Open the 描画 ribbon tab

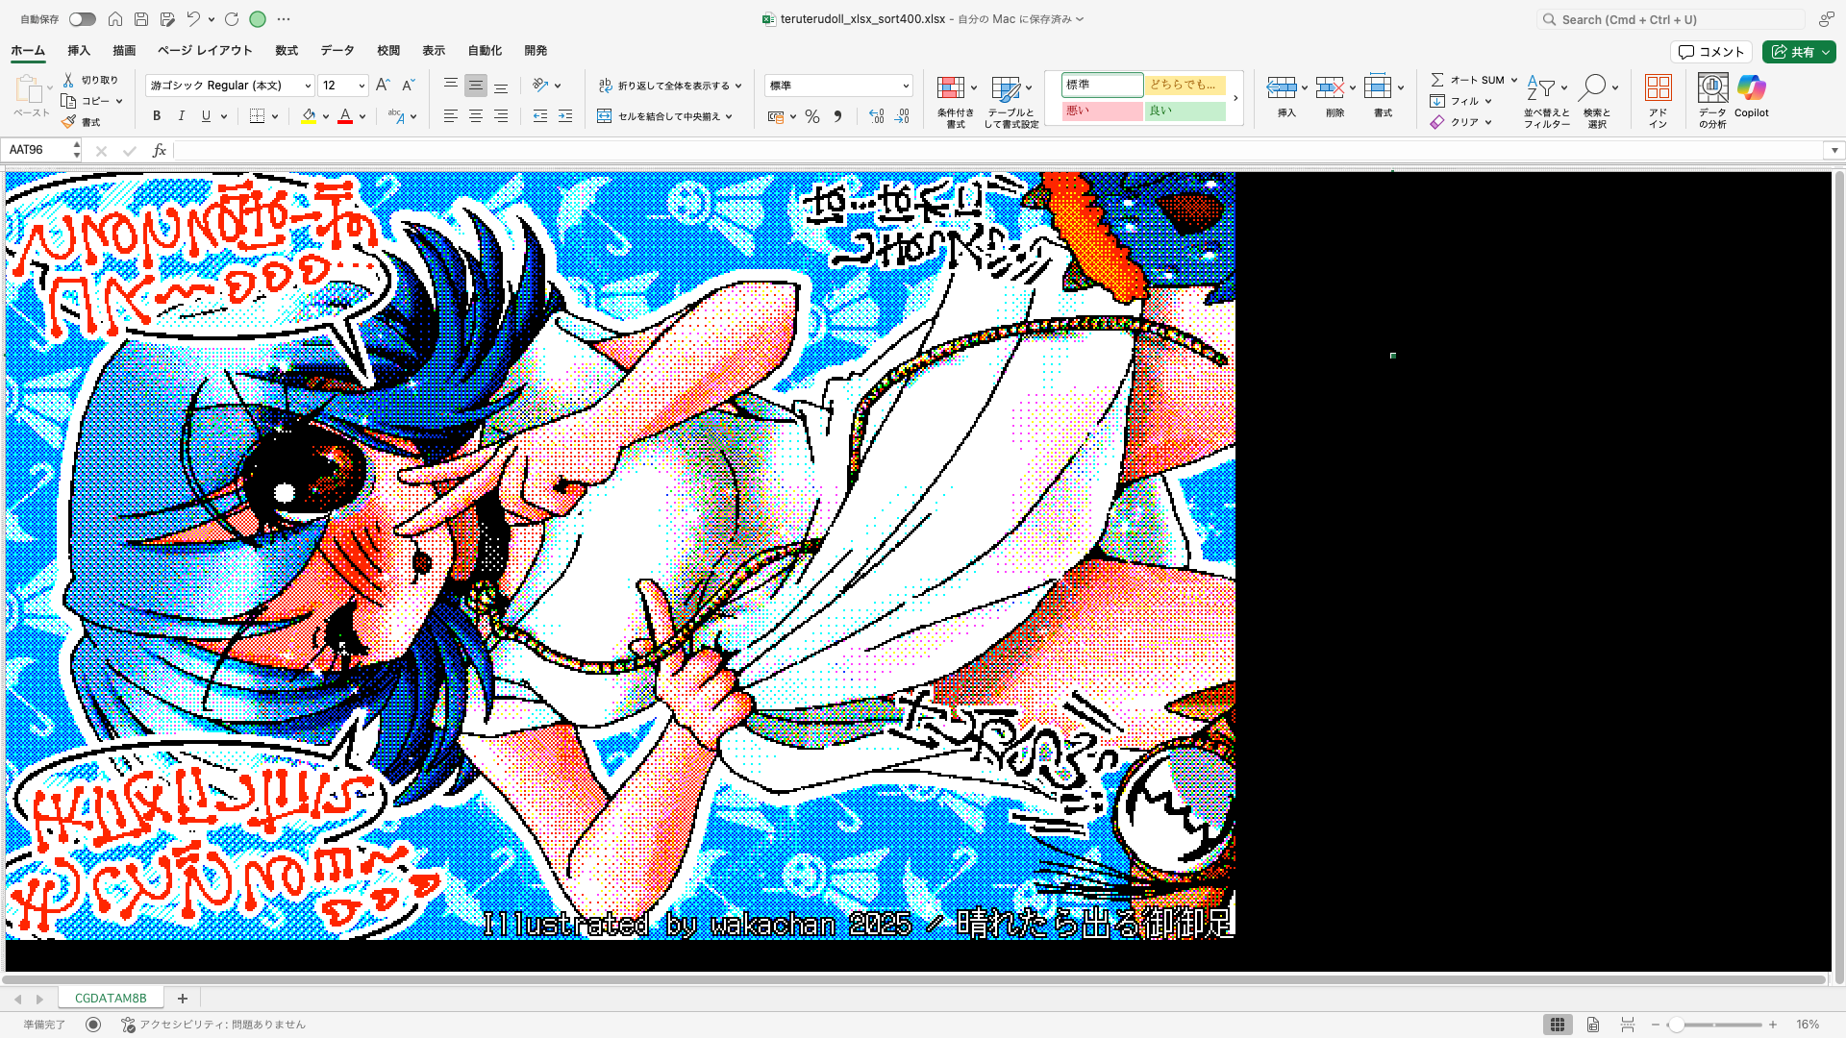[124, 51]
